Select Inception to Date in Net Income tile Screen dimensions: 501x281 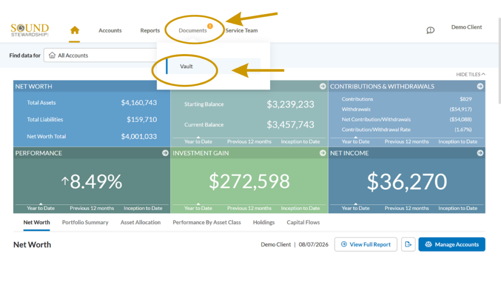pyautogui.click(x=457, y=208)
